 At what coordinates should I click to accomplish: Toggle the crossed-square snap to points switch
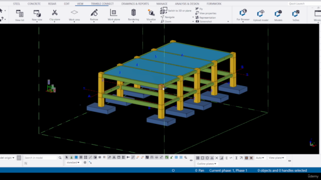point(197,158)
